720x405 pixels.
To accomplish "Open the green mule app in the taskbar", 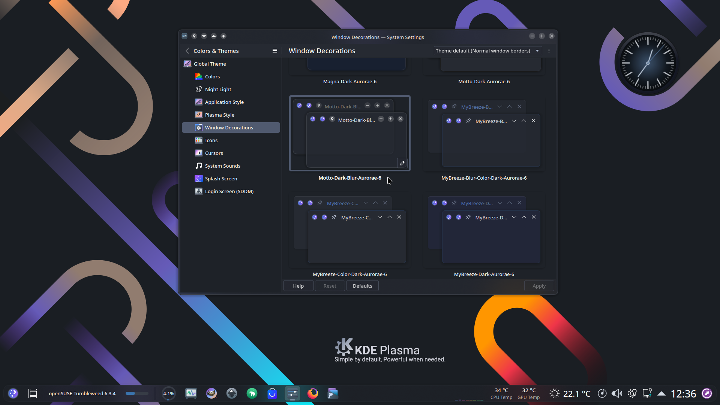I will click(252, 393).
